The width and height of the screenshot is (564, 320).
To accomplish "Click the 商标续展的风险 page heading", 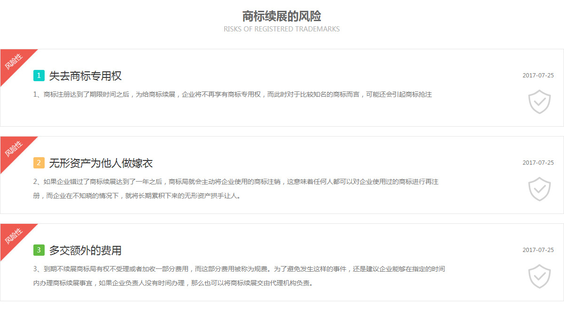I will pos(282,16).
